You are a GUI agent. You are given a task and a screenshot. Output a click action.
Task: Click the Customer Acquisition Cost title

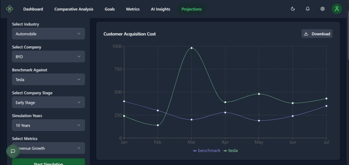point(129,34)
